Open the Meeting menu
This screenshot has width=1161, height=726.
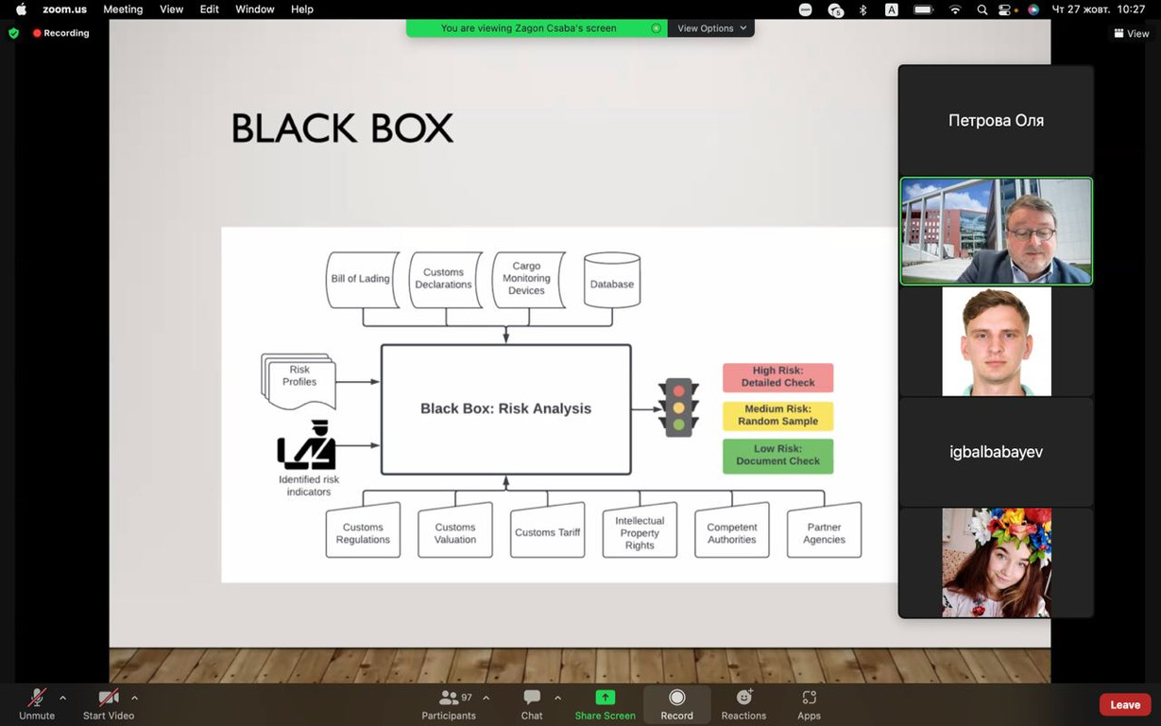123,9
